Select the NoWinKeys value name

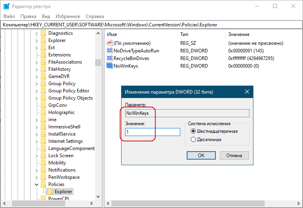[126, 66]
